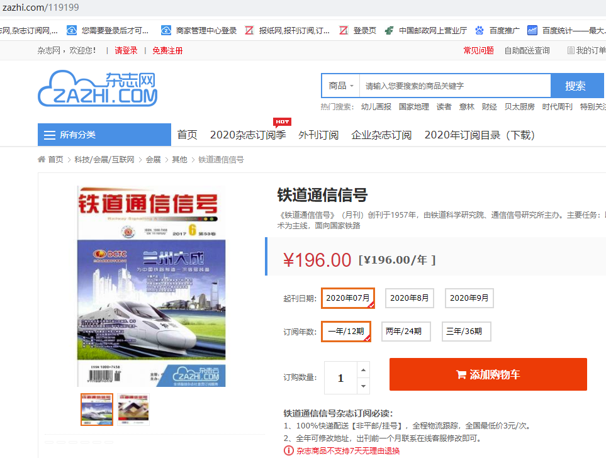The height and width of the screenshot is (458, 606).
Task: Click 会展 breadcrumb link
Action: click(153, 160)
